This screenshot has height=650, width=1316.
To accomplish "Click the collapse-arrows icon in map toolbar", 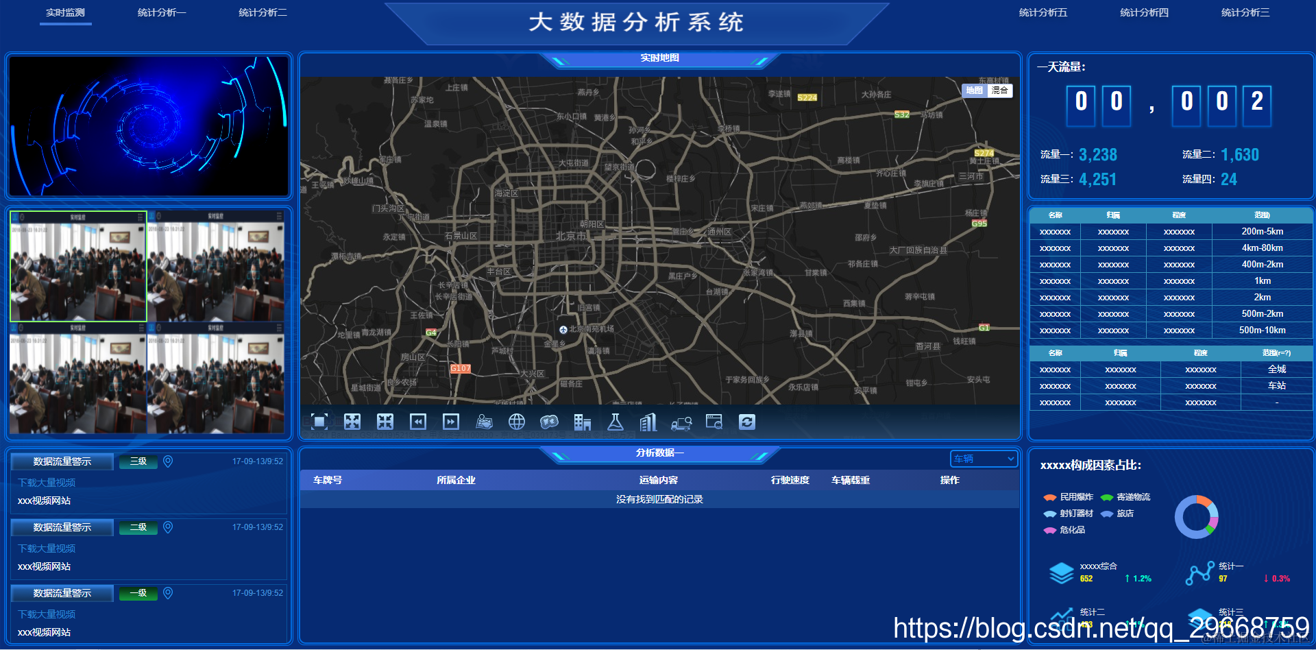I will [385, 422].
